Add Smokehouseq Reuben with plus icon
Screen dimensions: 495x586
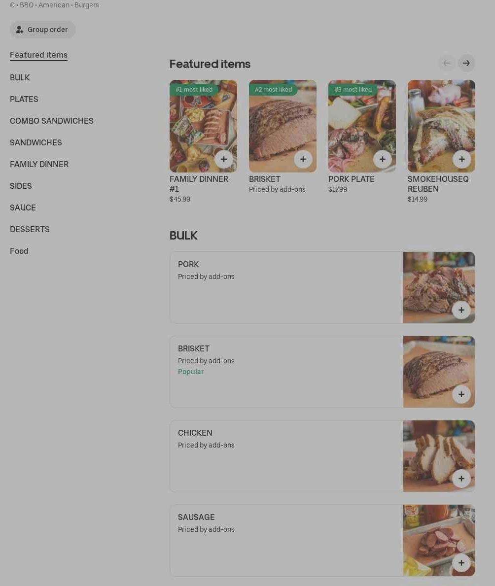point(462,159)
